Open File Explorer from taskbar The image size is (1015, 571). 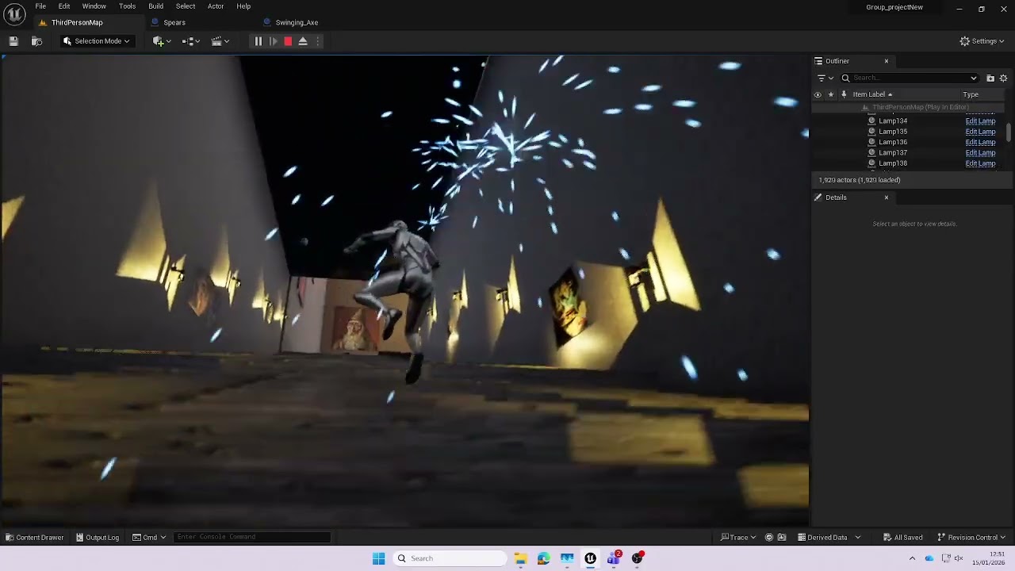coord(520,558)
